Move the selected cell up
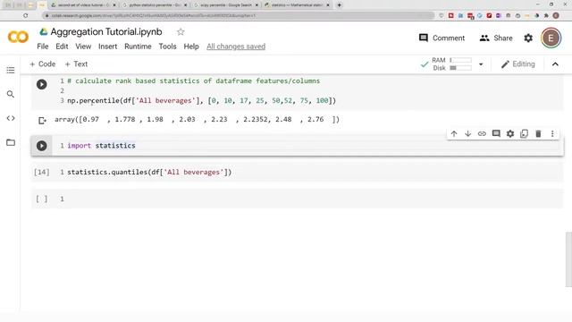The image size is (572, 322). point(454,133)
